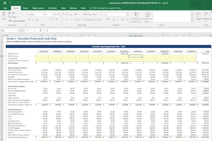Apply the font color A button
The height and width of the screenshot is (141, 212).
(56, 19)
